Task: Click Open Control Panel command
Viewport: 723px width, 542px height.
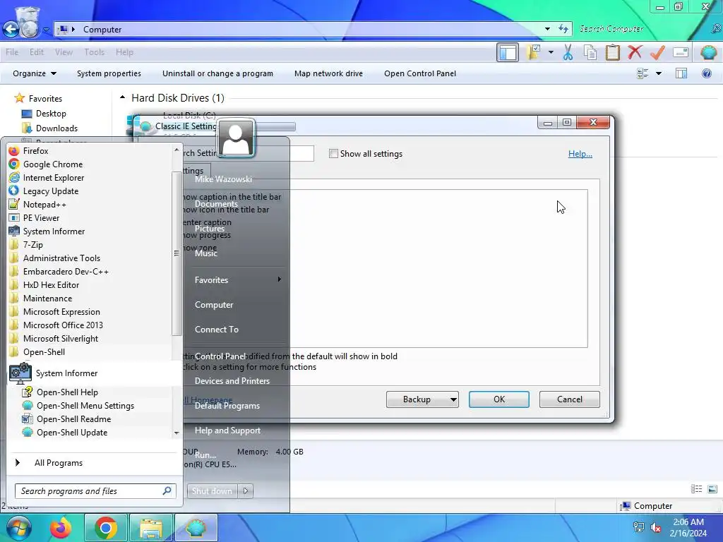Action: pos(420,73)
